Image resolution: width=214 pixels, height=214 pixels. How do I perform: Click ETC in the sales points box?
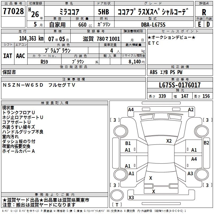(x=154, y=43)
